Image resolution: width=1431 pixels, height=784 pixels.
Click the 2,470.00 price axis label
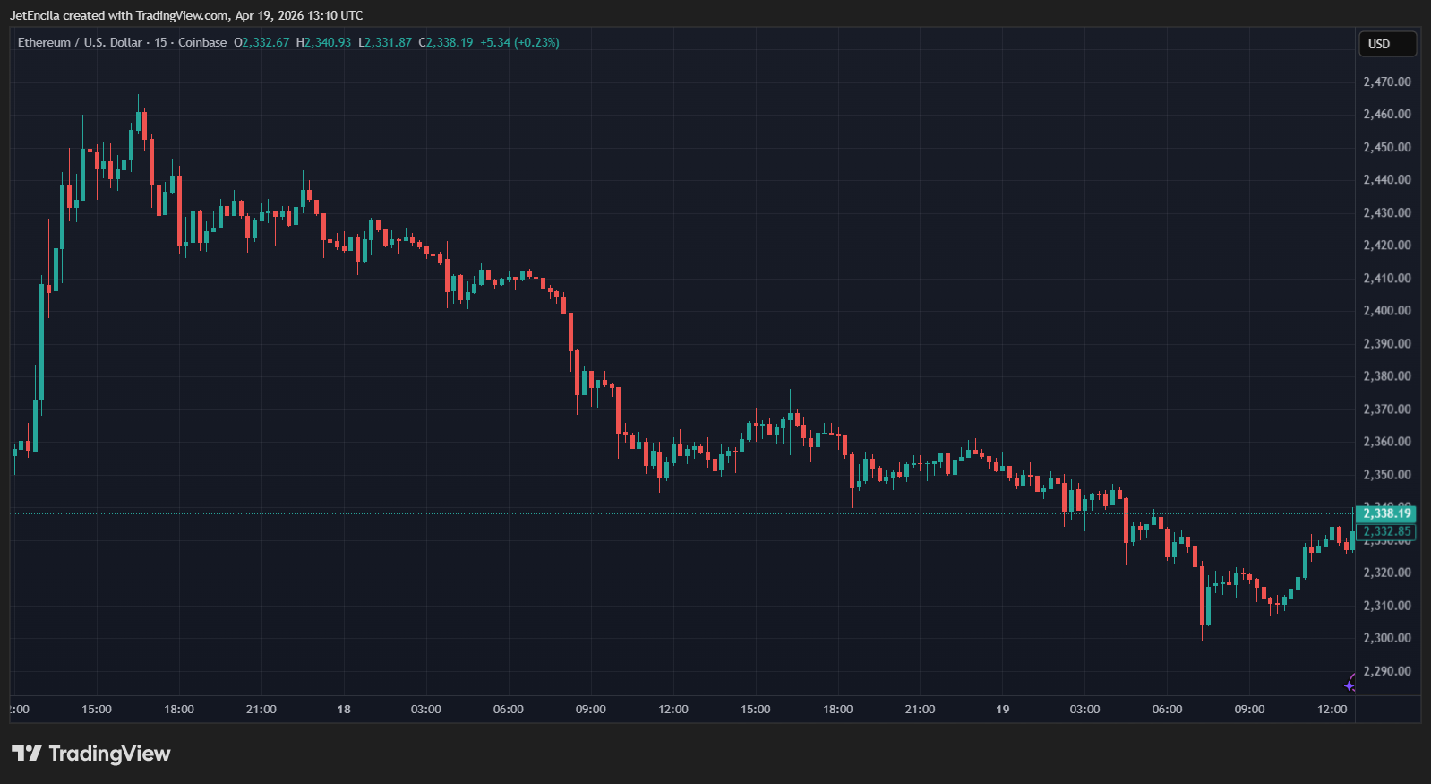pos(1386,82)
